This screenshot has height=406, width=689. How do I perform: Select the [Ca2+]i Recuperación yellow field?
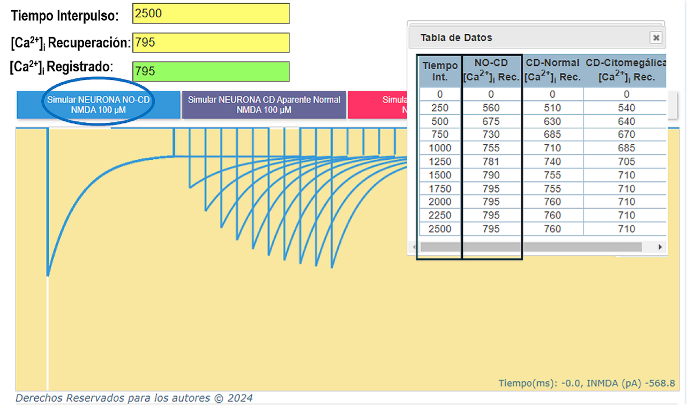[211, 42]
